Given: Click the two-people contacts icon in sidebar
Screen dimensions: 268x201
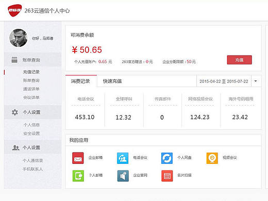Looking at the screenshot, I should click(x=16, y=147).
